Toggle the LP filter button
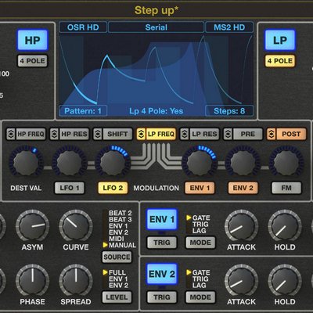313x313 pixels. [280, 40]
